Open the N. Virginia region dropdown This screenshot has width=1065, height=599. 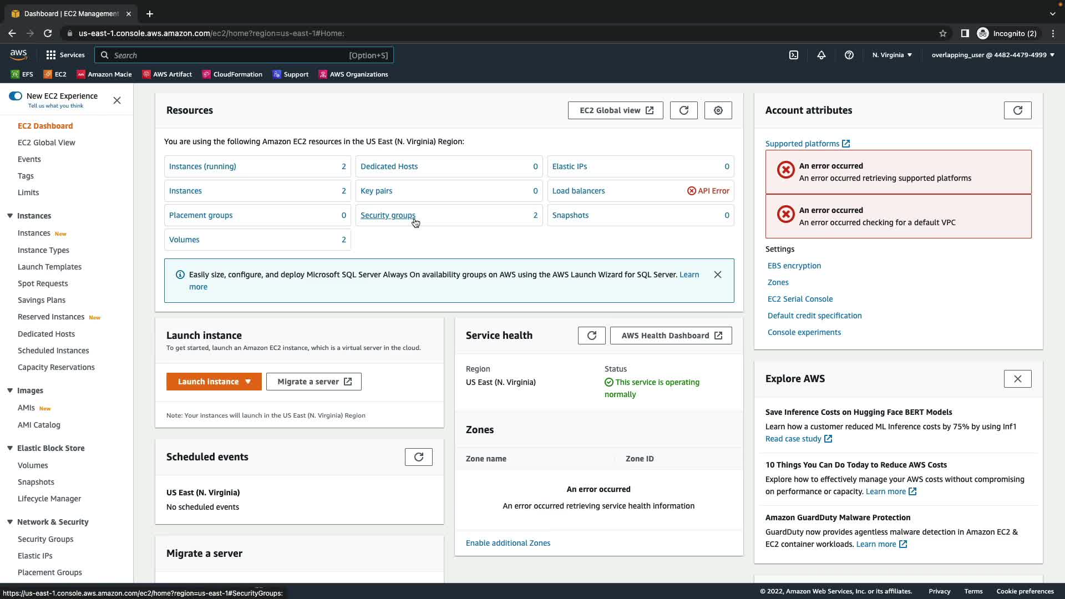(x=891, y=55)
